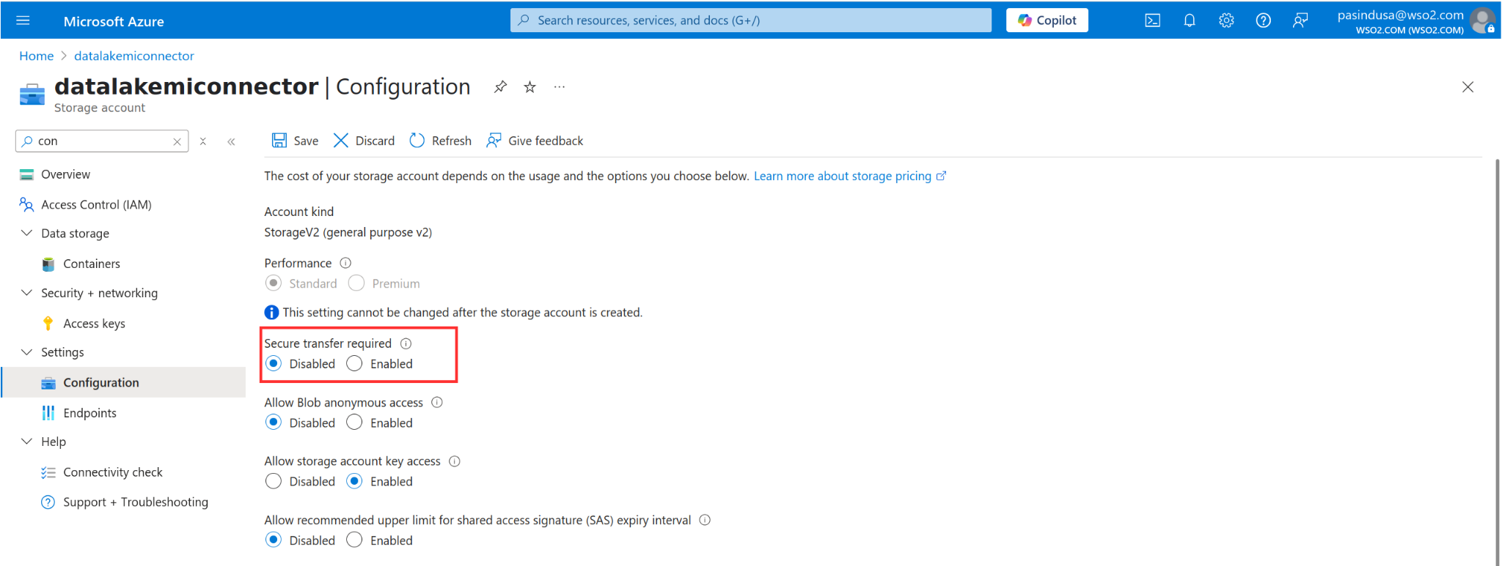Set Blob anonymous access to Enabled
This screenshot has width=1502, height=566.
[x=354, y=422]
